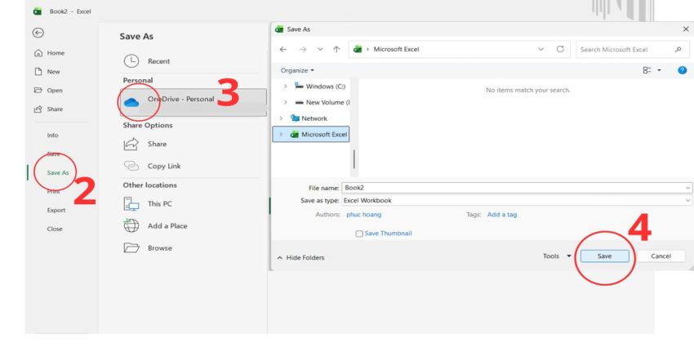
Task: Click the File name field
Action: (517, 188)
